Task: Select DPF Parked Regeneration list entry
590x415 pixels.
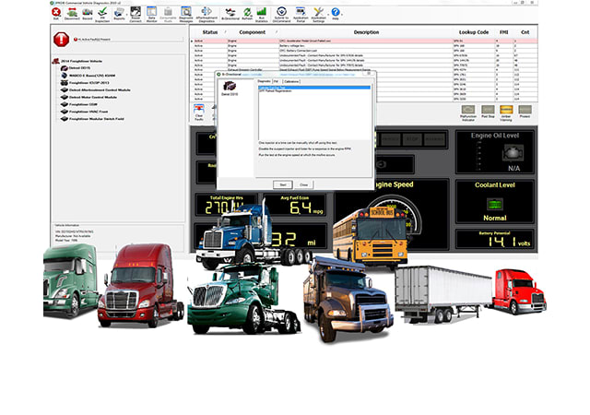Action: 276,91
